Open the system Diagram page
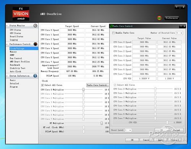The image size is (191, 149). point(14,87)
